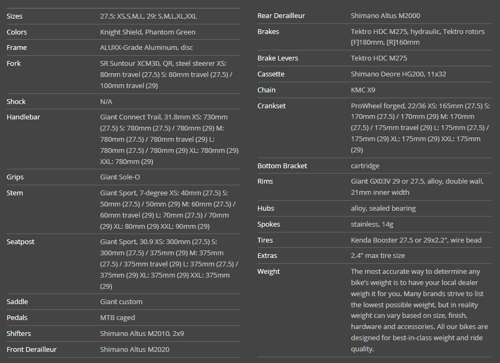
Task: Click the Seatpost row label
Action: click(x=21, y=242)
